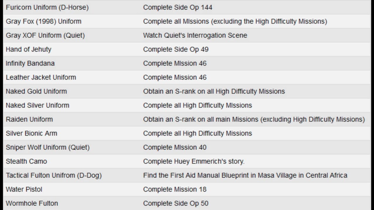374x210 pixels.
Task: Select the Stealth Camo item name
Action: 26,162
